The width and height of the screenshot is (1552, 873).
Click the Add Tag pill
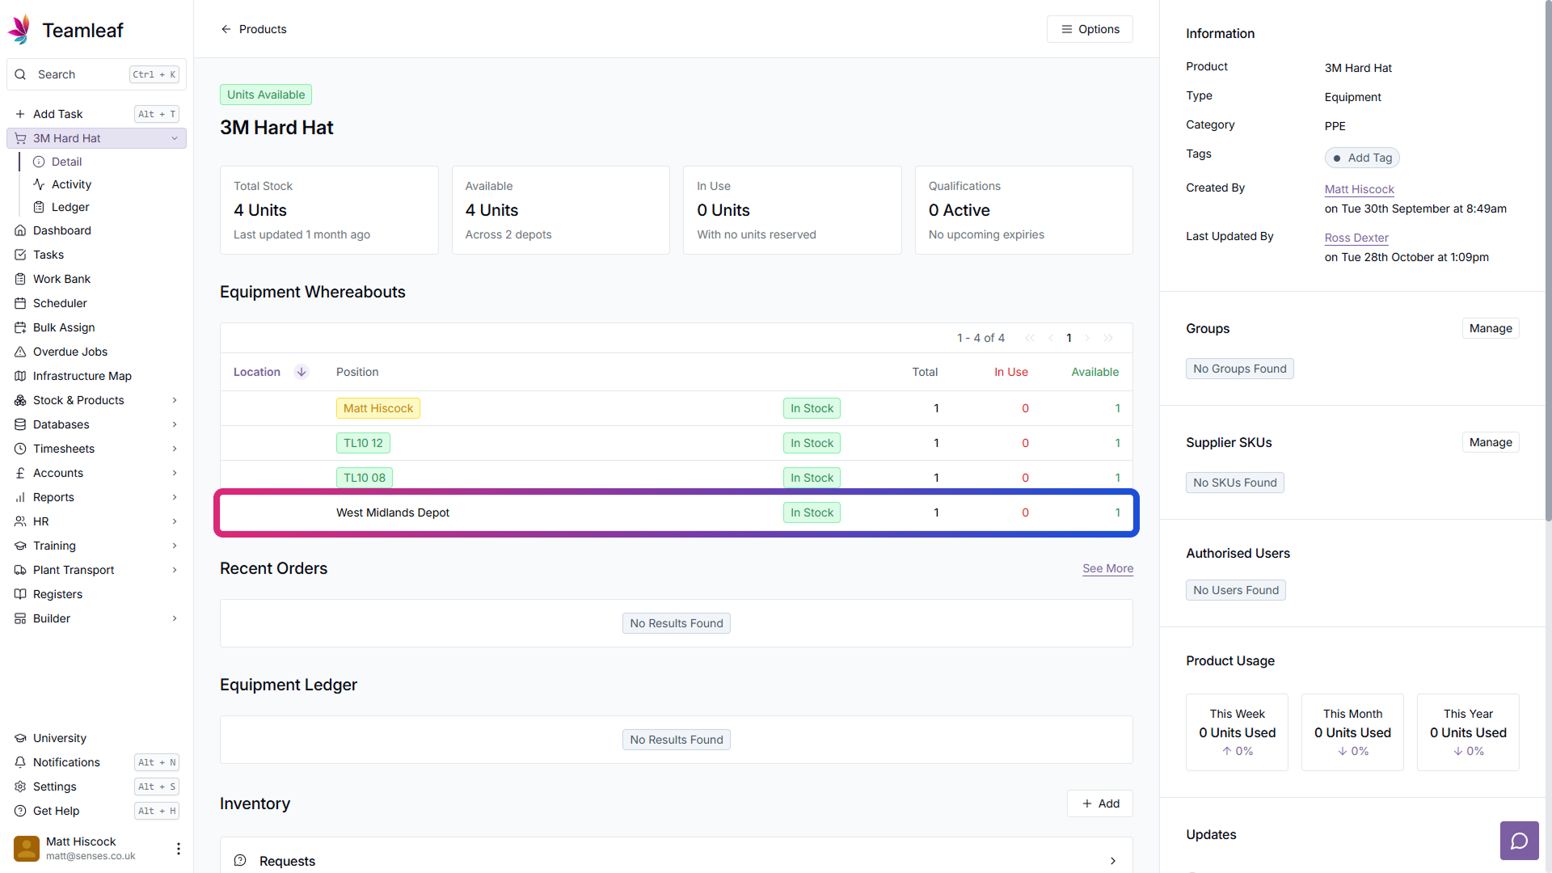[1362, 158]
